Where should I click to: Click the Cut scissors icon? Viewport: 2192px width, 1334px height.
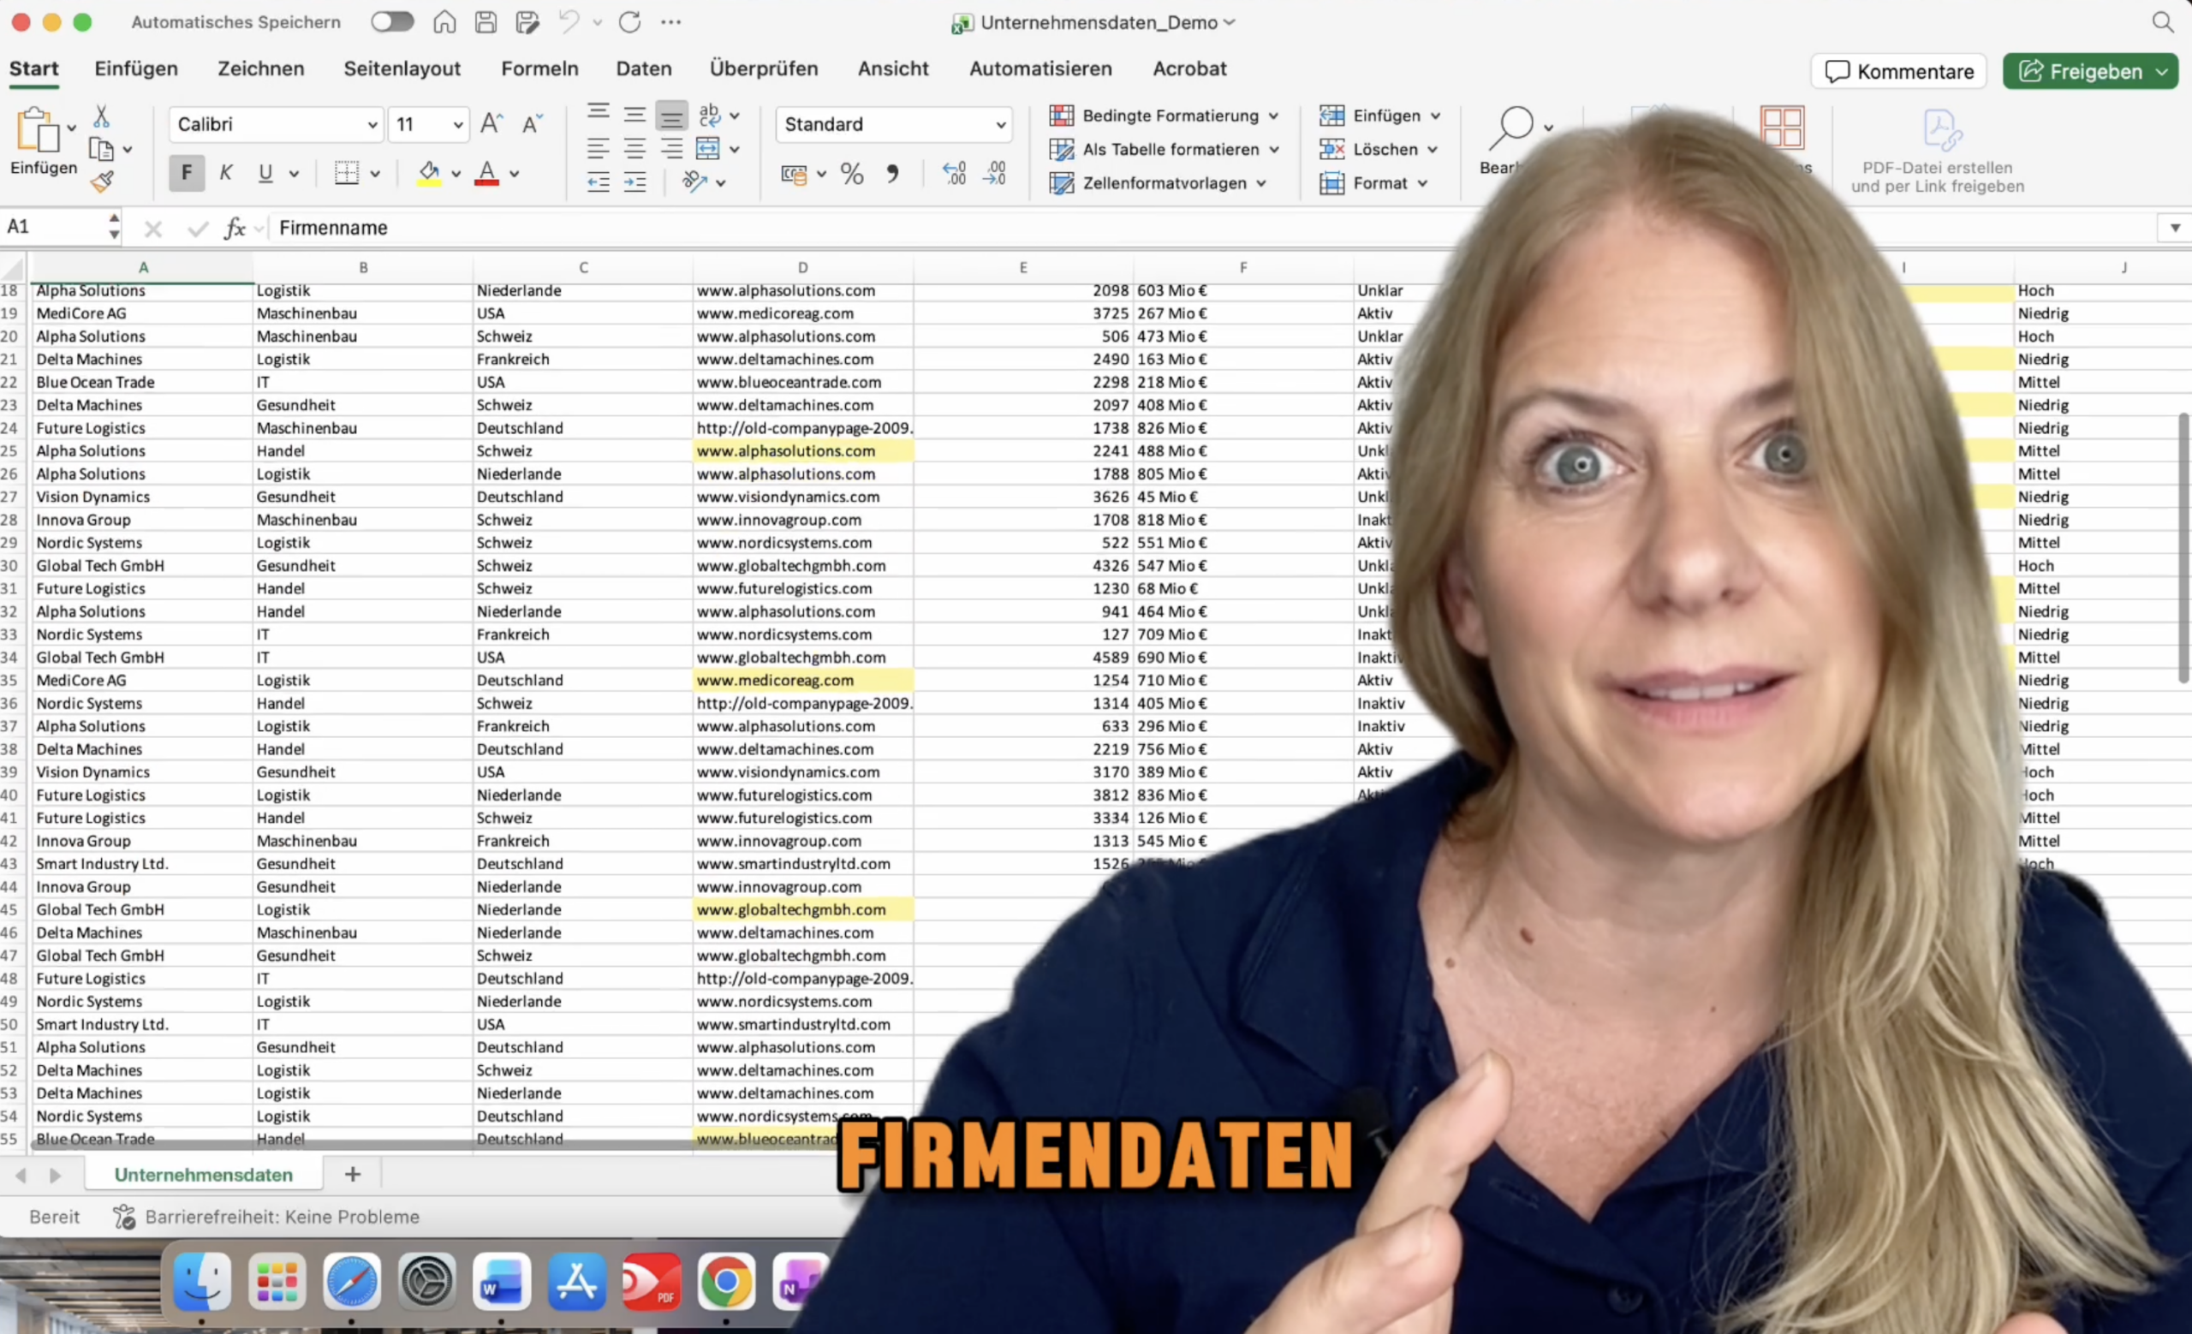click(x=101, y=116)
